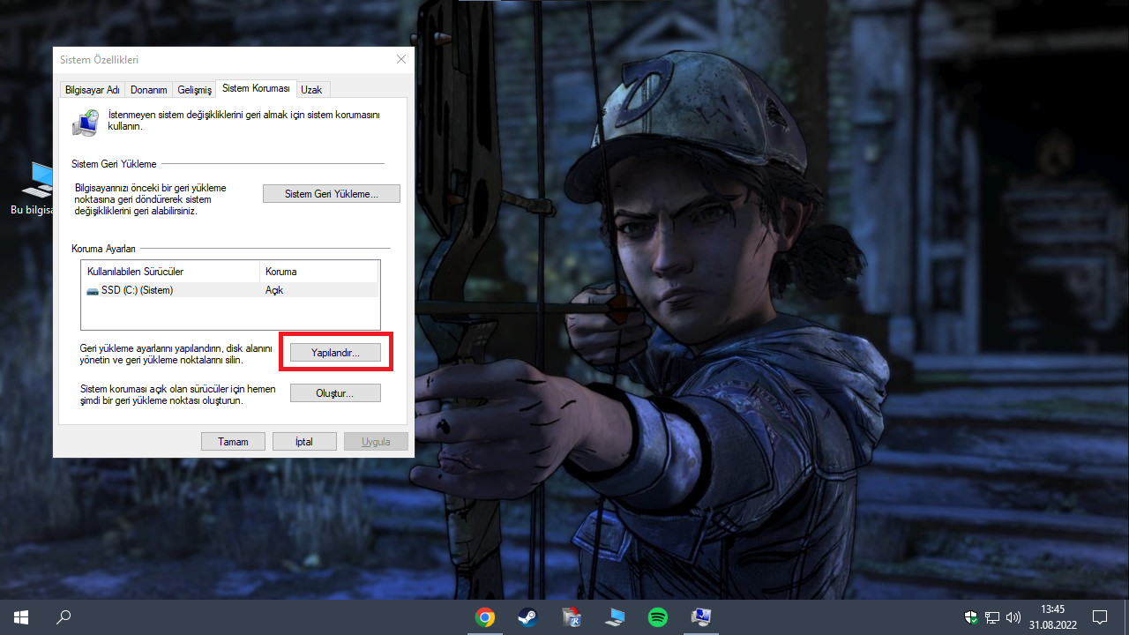Open the Windows Start menu
Screen dimensions: 1129x635
[21, 617]
